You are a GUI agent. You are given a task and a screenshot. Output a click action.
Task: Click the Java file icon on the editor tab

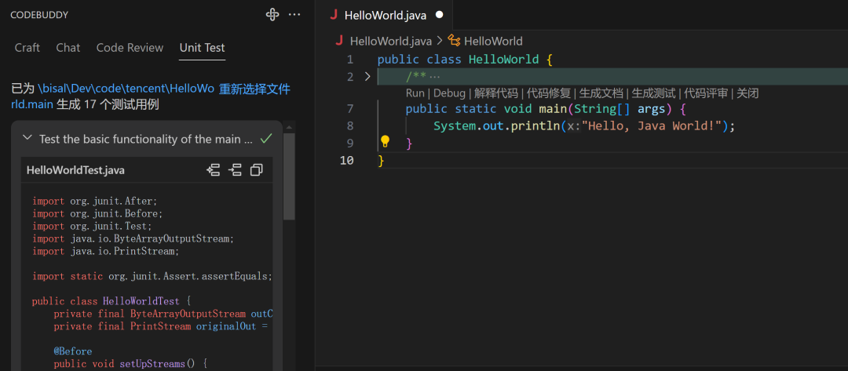(334, 15)
